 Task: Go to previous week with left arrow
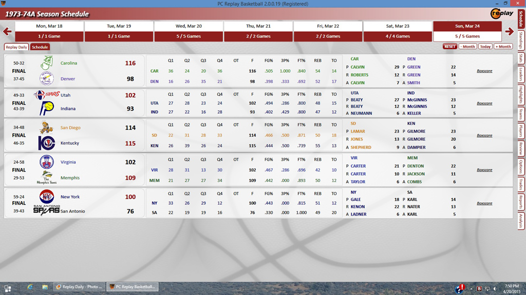7,32
